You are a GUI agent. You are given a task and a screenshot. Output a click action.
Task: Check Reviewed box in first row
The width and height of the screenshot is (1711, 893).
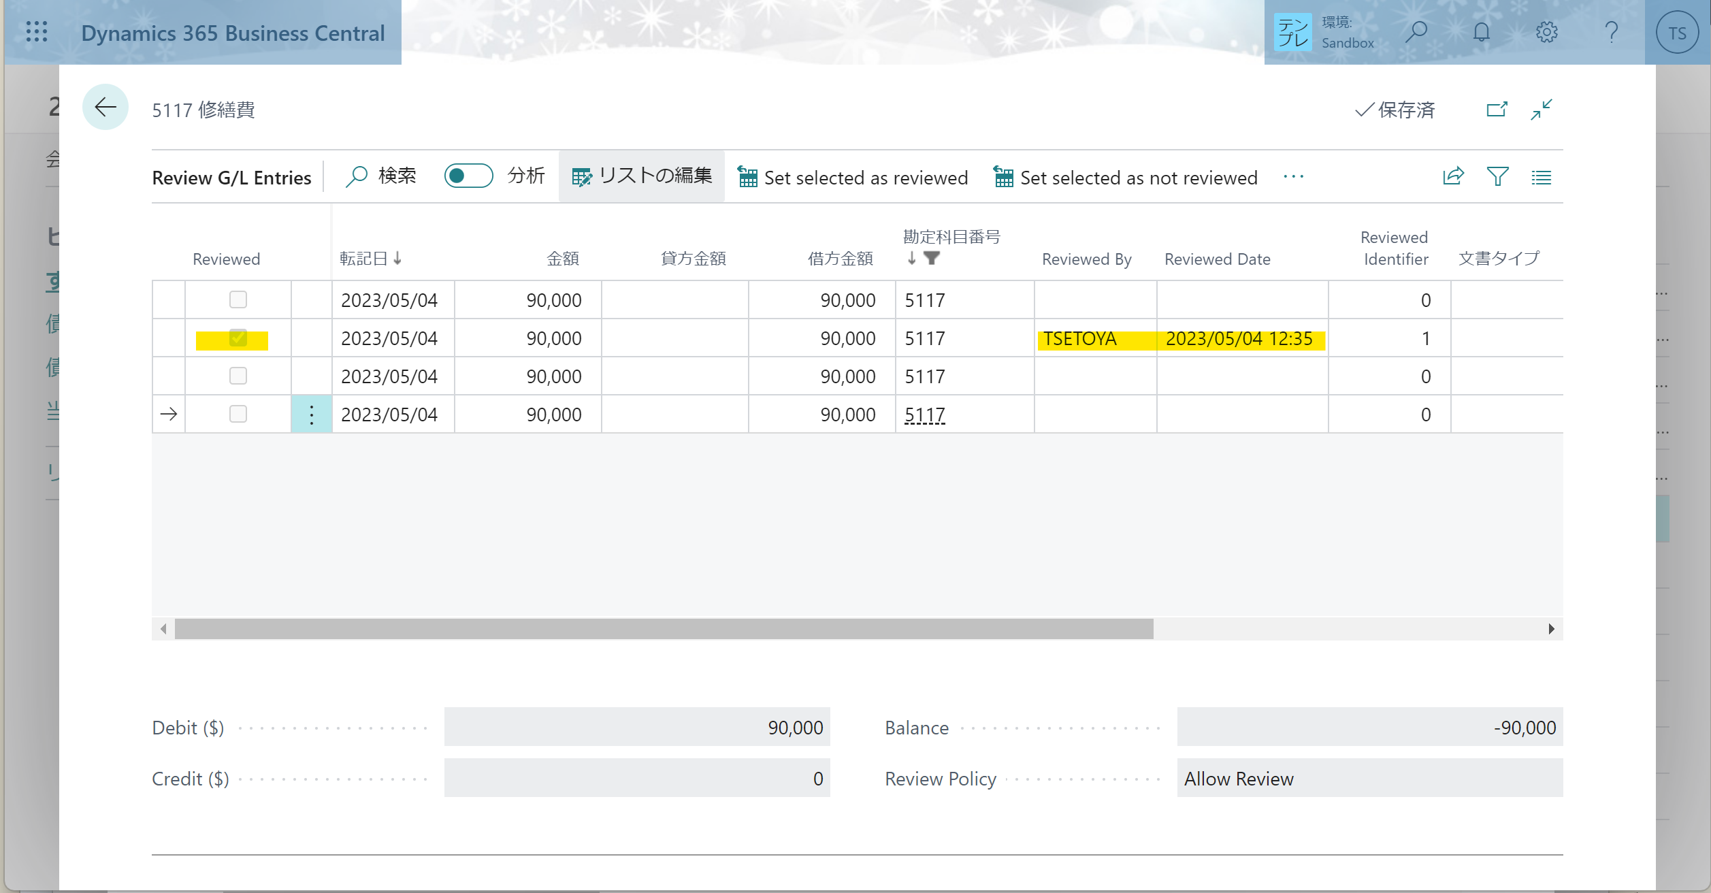(x=238, y=299)
